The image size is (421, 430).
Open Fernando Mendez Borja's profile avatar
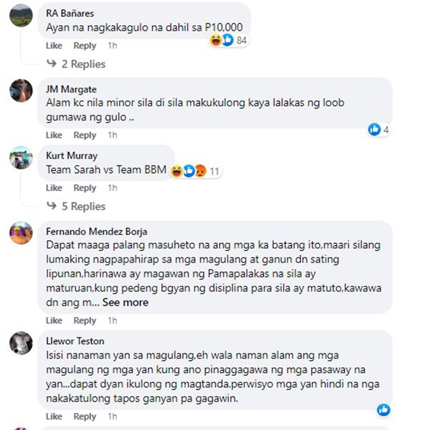tap(21, 233)
